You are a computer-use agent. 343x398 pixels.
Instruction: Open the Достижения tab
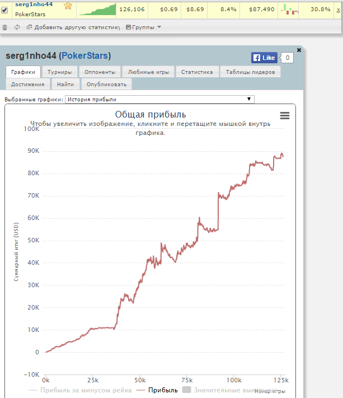pos(27,85)
